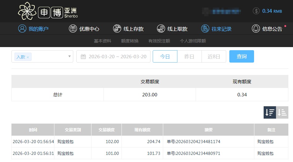Image resolution: width=293 pixels, height=162 pixels.
Task: Click the date range input field
Action: click(113, 56)
